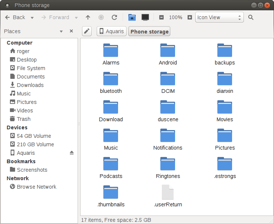274x224 pixels.
Task: Toggle the location edit pencil button
Action: [86, 31]
